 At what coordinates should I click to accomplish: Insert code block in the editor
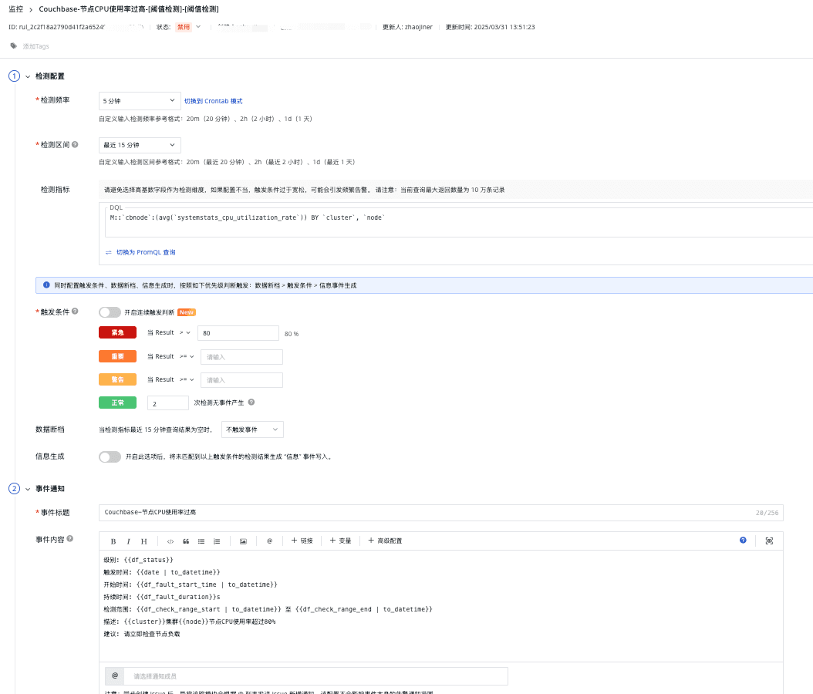[170, 541]
